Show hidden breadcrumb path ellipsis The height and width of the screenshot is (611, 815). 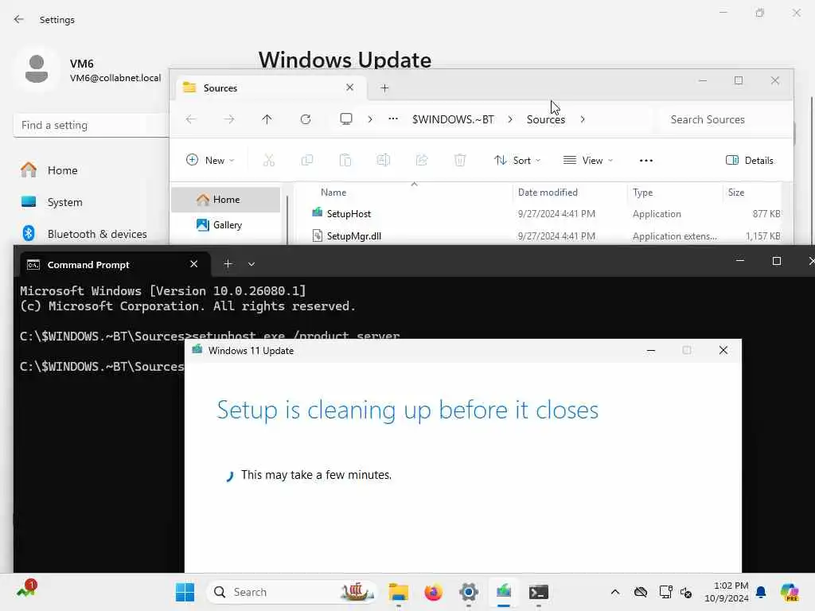393,119
